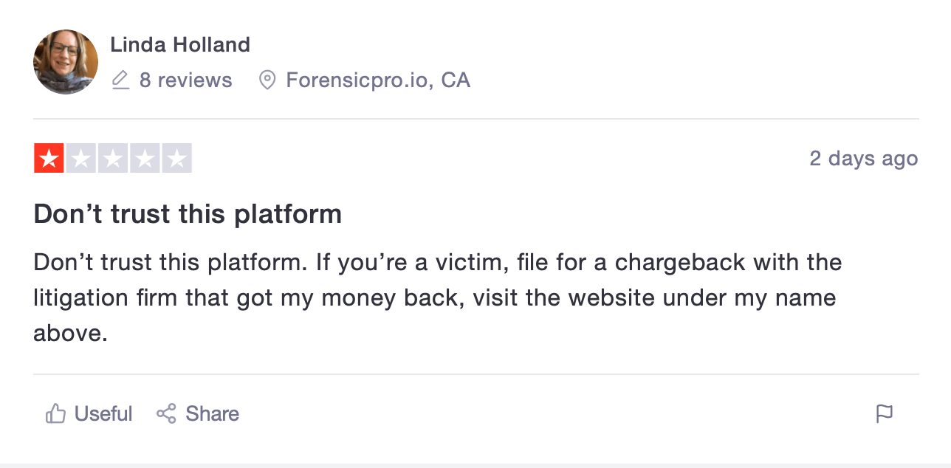Select the fourth grey star
The width and height of the screenshot is (951, 468).
point(145,158)
